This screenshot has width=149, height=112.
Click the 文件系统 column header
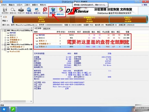[71, 32]
